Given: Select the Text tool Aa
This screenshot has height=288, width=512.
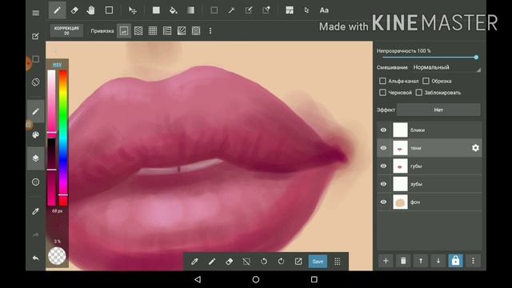Looking at the screenshot, I should [x=324, y=10].
